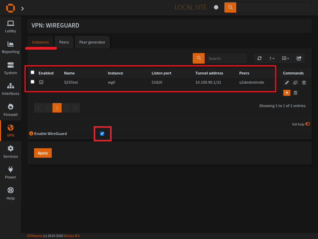318x239 pixels.
Task: Expand the sidebar chevron arrow
Action: (22, 8)
